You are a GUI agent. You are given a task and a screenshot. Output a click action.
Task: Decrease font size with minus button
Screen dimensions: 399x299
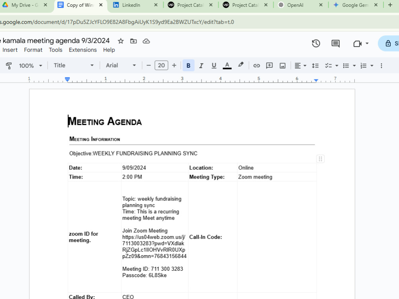[x=148, y=66]
